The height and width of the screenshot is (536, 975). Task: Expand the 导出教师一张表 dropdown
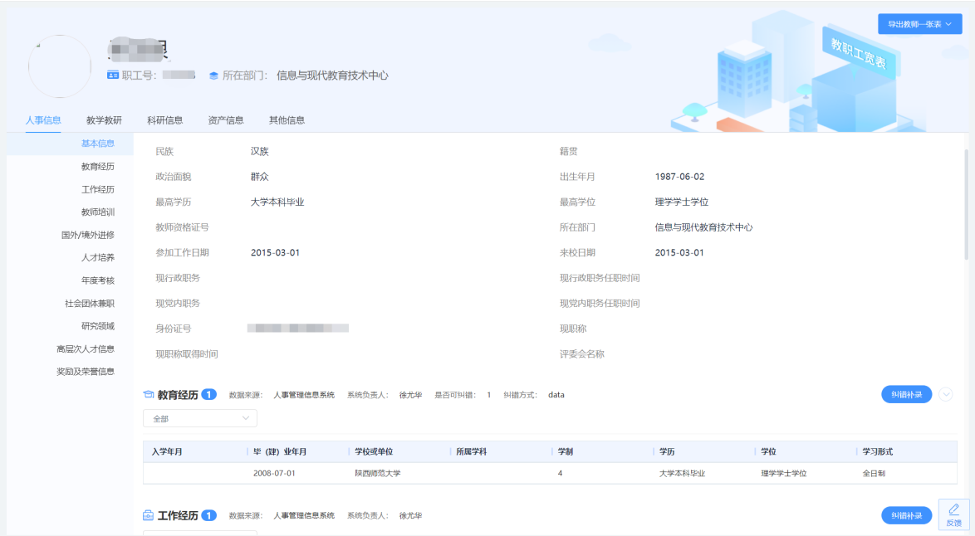pos(919,24)
